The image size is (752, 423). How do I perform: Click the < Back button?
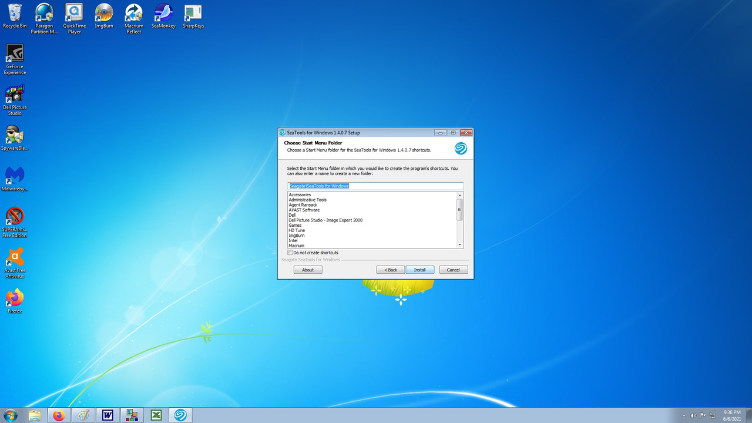[391, 270]
